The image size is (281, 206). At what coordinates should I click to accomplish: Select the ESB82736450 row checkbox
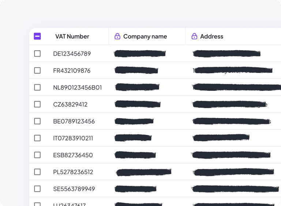coord(37,155)
